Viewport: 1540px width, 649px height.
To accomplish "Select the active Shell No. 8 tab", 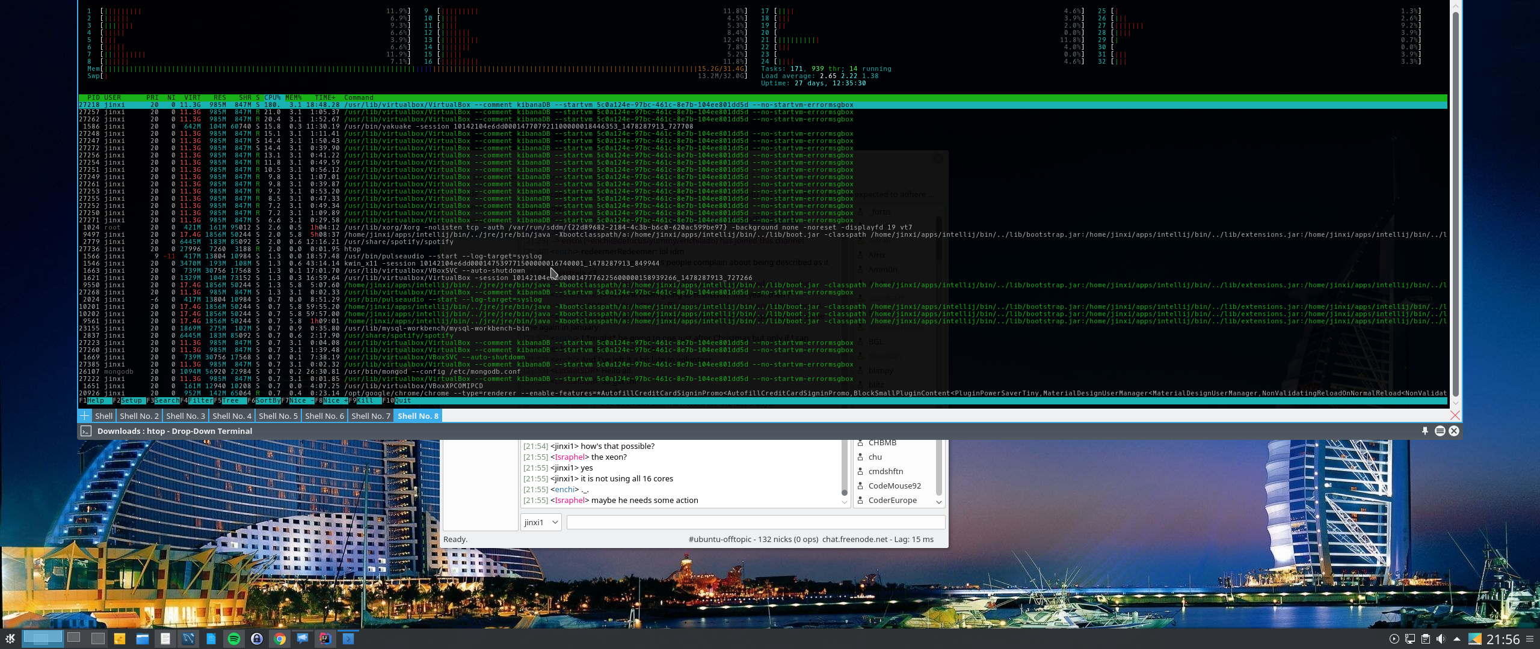I will click(418, 416).
